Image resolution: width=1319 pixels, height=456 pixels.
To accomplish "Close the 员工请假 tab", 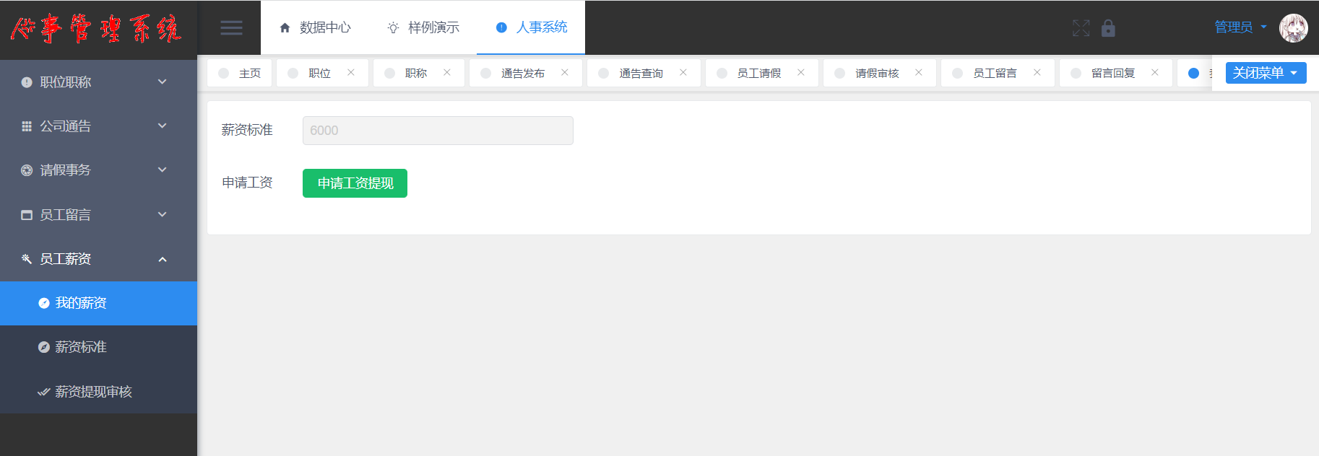I will tap(801, 72).
